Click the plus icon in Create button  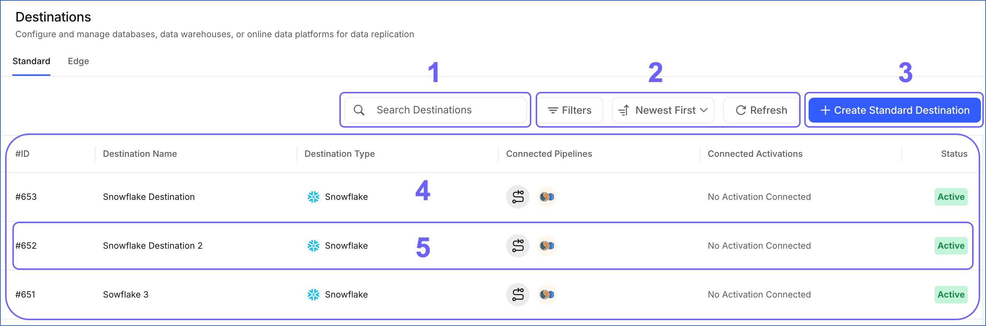(825, 110)
